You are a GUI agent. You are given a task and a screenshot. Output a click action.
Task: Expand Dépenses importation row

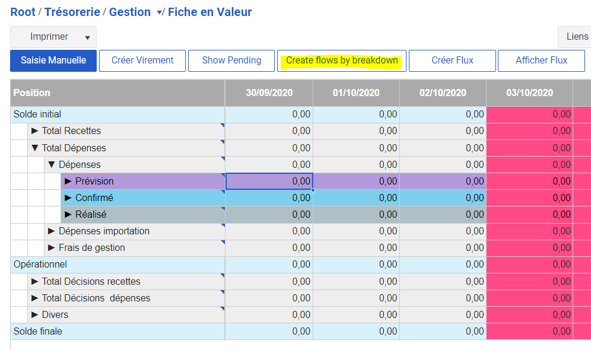pyautogui.click(x=52, y=231)
